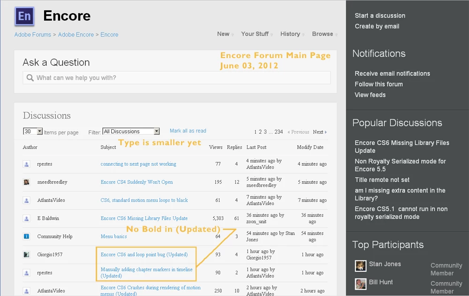Screen dimensions: 469x296
Task: Open 'Non Royalty Serialized mode for Encore 5.5'
Action: click(x=400, y=165)
